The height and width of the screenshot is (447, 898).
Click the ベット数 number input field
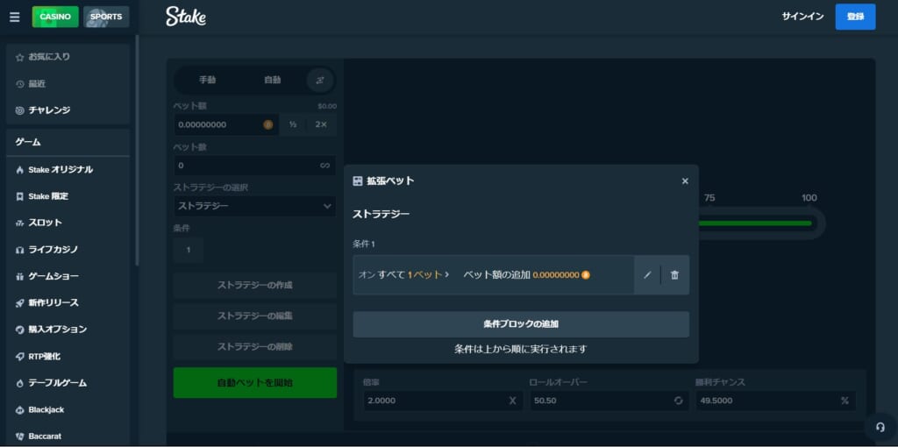[x=255, y=166]
